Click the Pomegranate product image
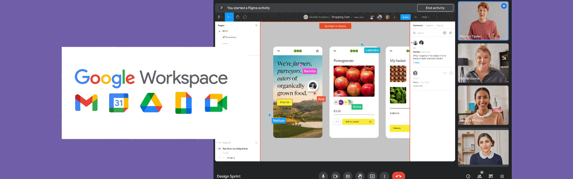The image size is (573, 179). [x=354, y=81]
